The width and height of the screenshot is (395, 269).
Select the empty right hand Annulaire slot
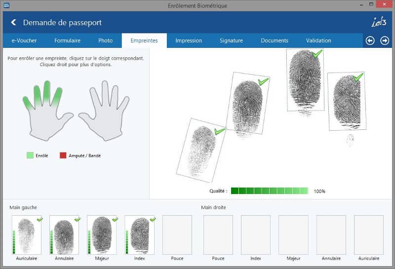pos(331,235)
